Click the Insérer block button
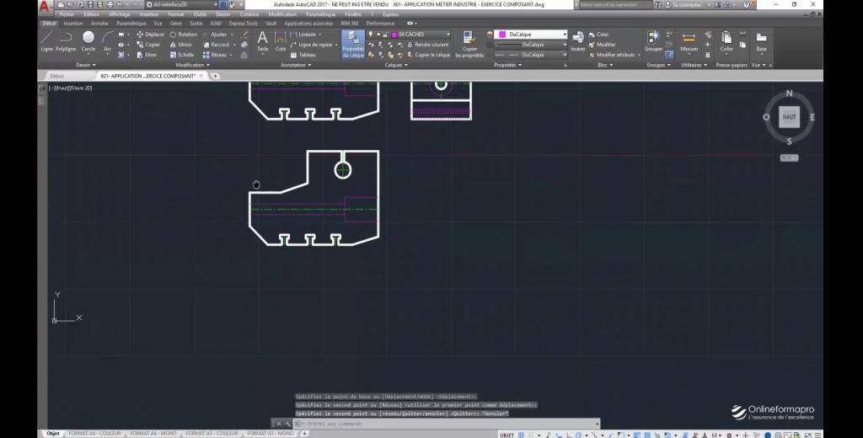The width and height of the screenshot is (863, 438). tap(578, 41)
